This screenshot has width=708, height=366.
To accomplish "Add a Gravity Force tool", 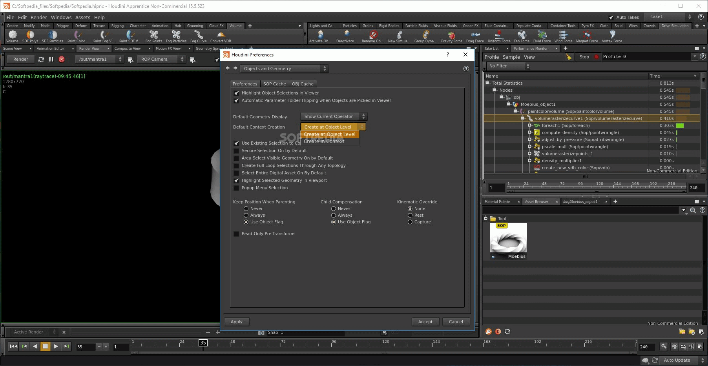I will (x=451, y=36).
